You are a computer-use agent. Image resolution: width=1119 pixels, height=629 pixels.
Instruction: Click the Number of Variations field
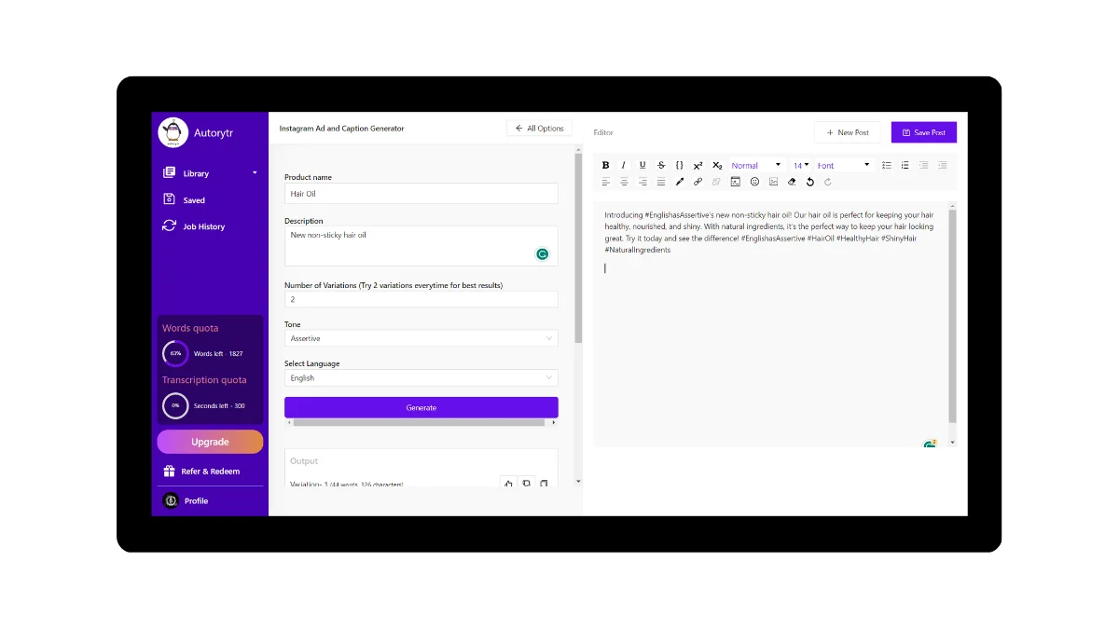(x=421, y=299)
